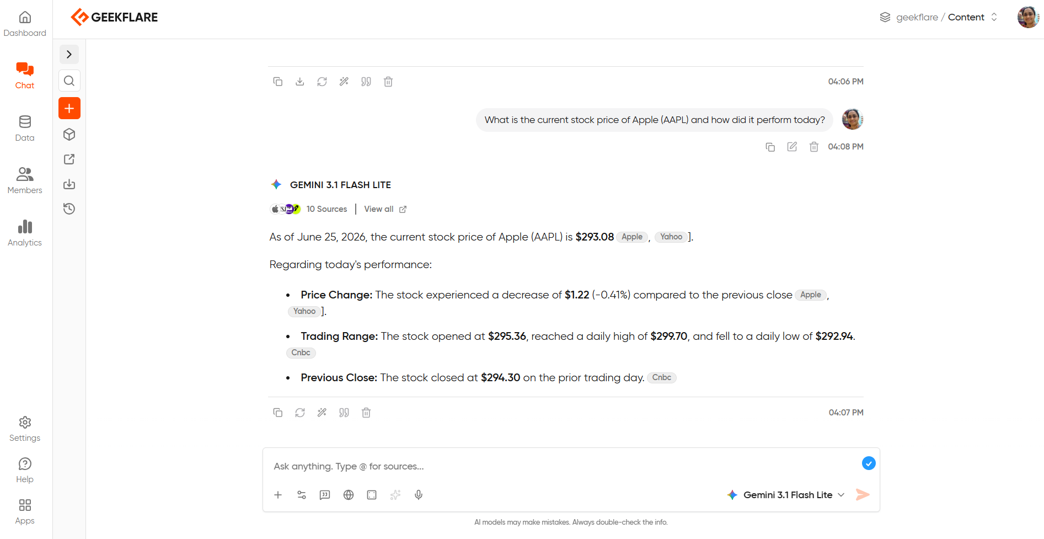Delete the user's AAPL question
Screen dimensions: 1044x539
coord(814,147)
